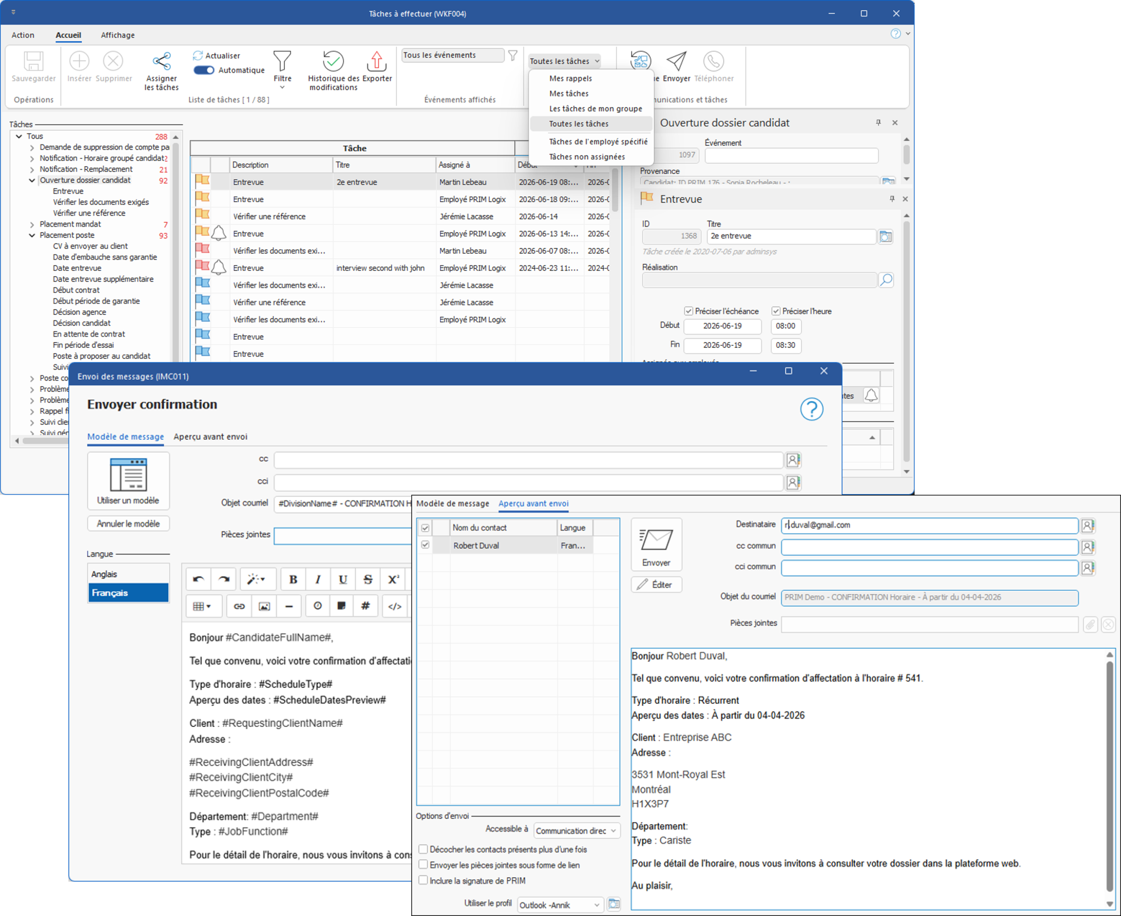
Task: Click the Filtre funnel icon
Action: pyautogui.click(x=282, y=61)
